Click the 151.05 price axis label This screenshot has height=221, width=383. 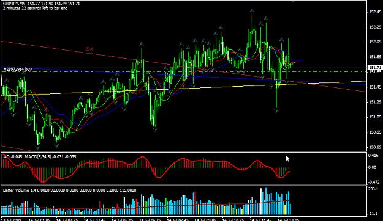pyautogui.click(x=376, y=117)
